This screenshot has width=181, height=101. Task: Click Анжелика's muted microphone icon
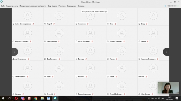[88, 24]
